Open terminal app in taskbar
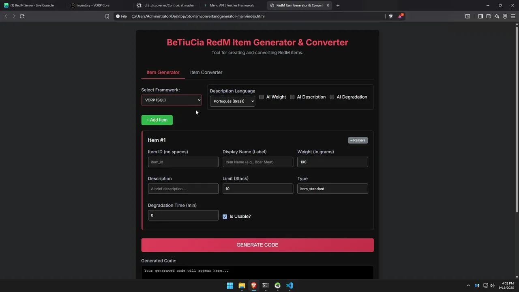The height and width of the screenshot is (292, 519). [266, 286]
